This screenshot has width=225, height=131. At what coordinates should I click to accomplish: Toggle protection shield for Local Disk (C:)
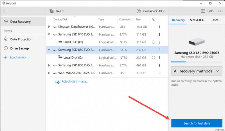click(153, 58)
